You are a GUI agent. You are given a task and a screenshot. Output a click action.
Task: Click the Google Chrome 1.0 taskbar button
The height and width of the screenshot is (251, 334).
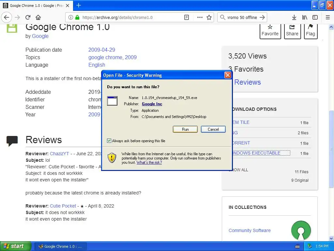pyautogui.click(x=60, y=246)
